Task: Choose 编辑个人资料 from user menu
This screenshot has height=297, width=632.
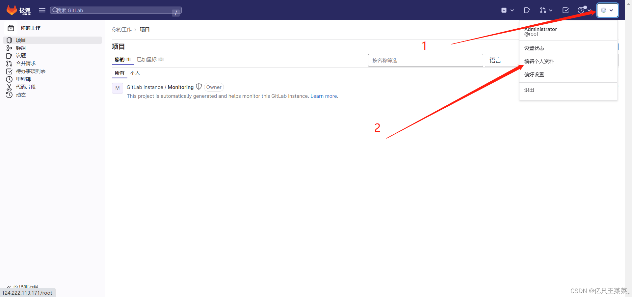Action: (568, 62)
